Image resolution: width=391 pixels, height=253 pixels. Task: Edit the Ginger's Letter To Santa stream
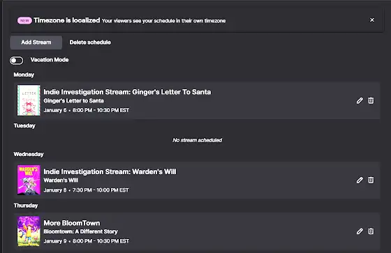[360, 100]
